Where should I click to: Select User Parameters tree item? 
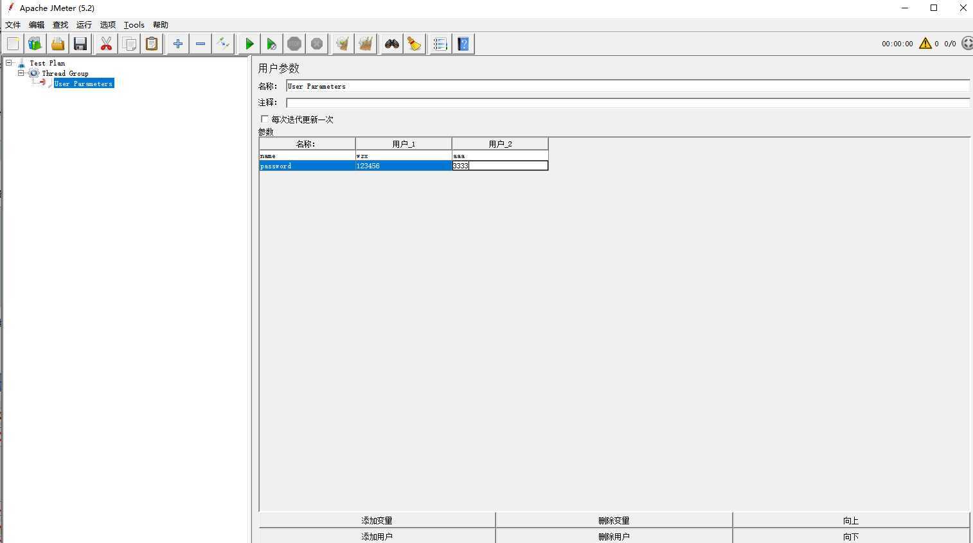pyautogui.click(x=84, y=84)
